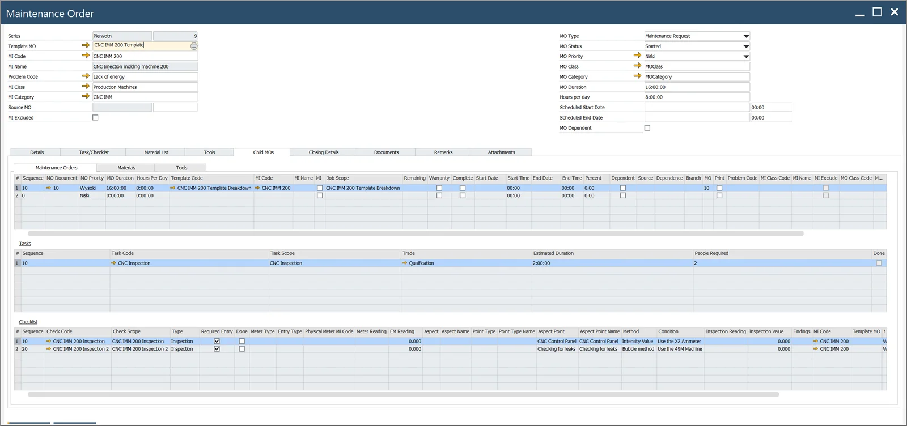Tick the Print checkbox in maintenance order row 1
The height and width of the screenshot is (426, 907).
pos(719,188)
